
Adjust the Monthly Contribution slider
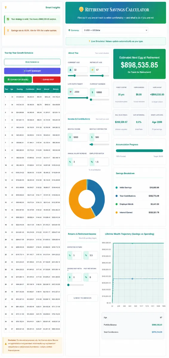coord(99,144)
